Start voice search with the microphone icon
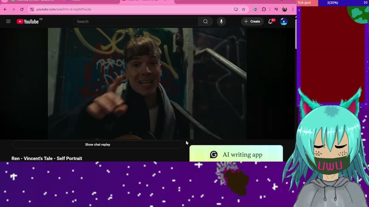Image resolution: width=369 pixels, height=207 pixels. tap(221, 22)
